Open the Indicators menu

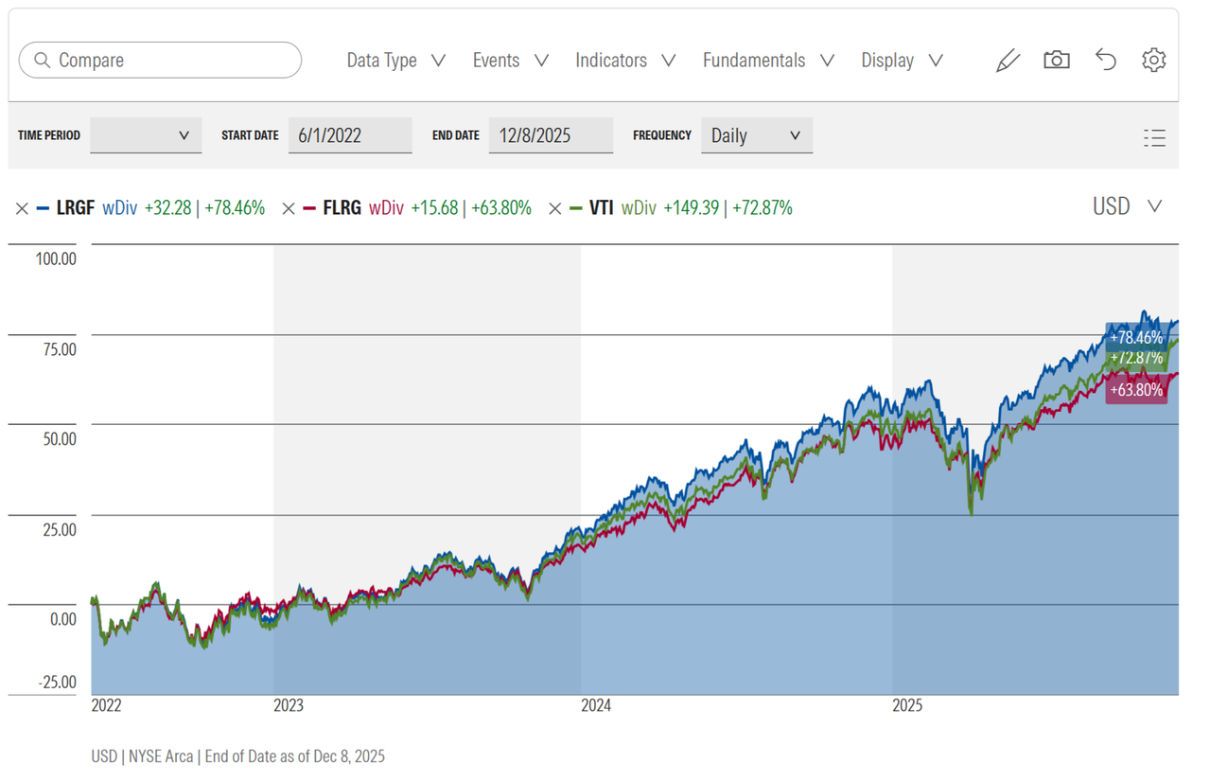[x=625, y=60]
